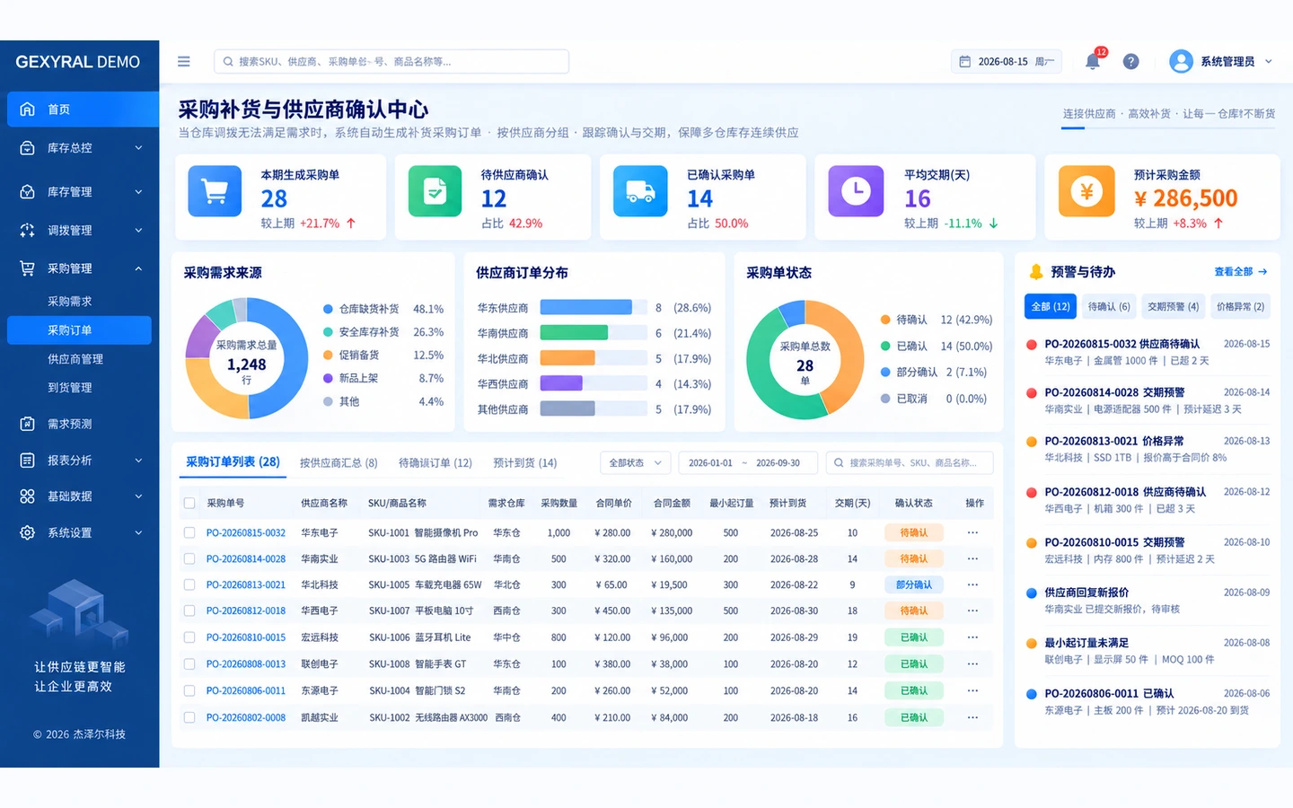This screenshot has height=808, width=1293.
Task: Select the 交期预警 (4) alert filter tab
Action: (x=1173, y=306)
